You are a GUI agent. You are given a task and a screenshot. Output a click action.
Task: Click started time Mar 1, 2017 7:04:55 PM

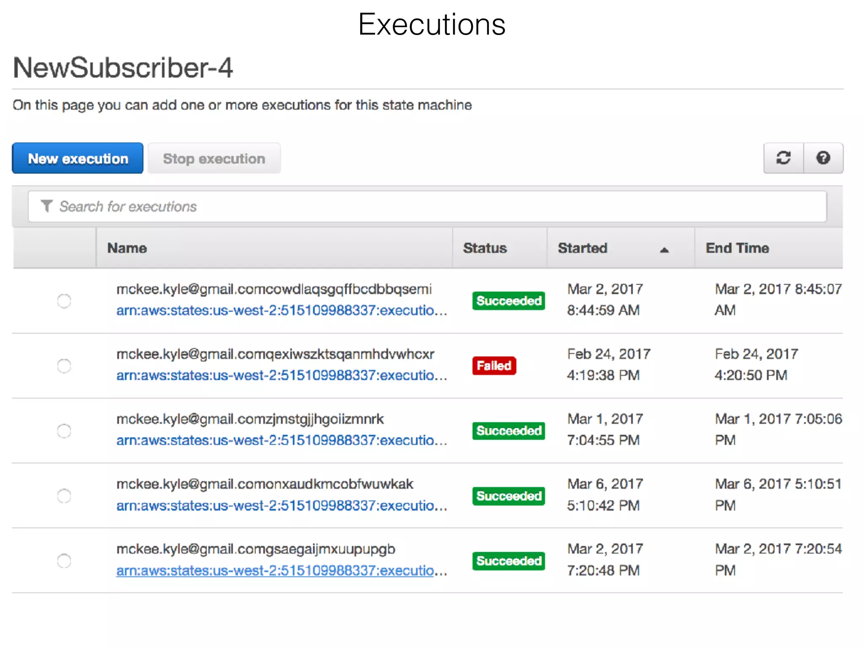pos(605,429)
